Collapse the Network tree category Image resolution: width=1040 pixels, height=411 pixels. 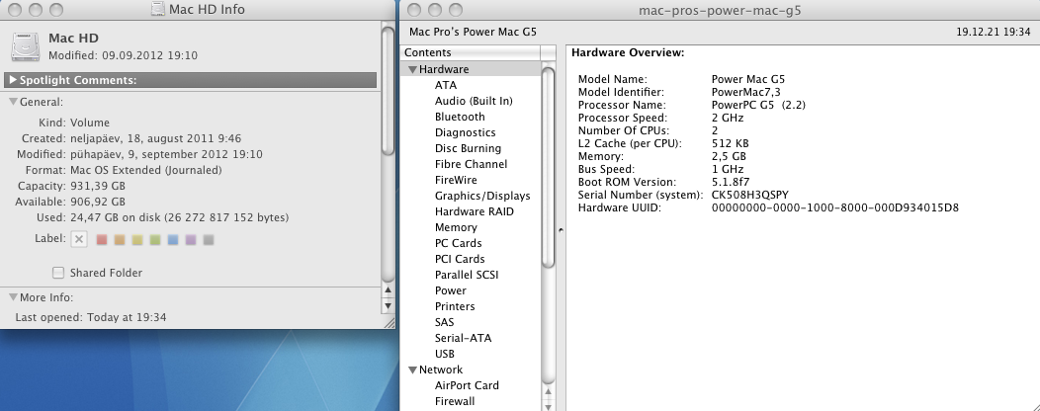pos(412,370)
